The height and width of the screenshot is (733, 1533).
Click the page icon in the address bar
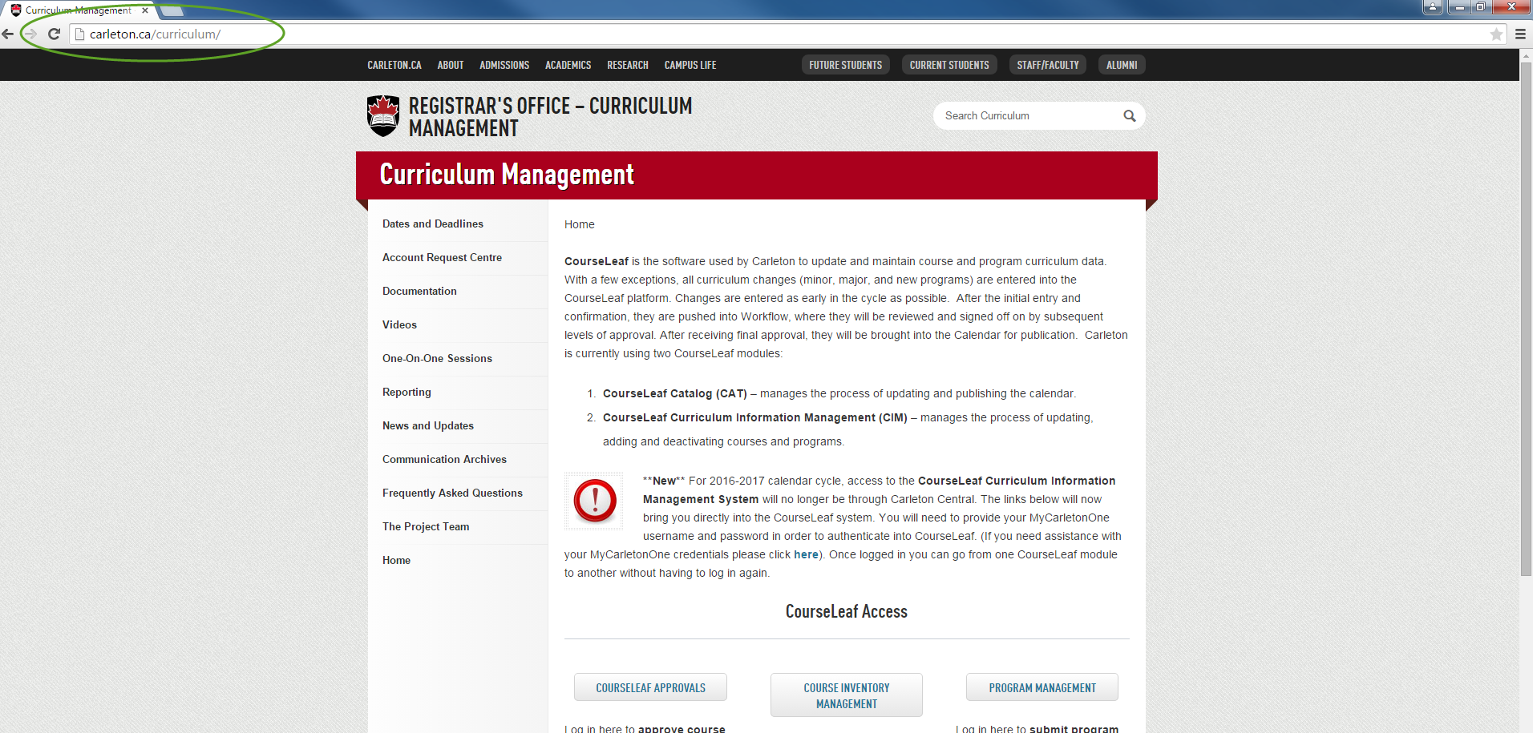point(78,34)
